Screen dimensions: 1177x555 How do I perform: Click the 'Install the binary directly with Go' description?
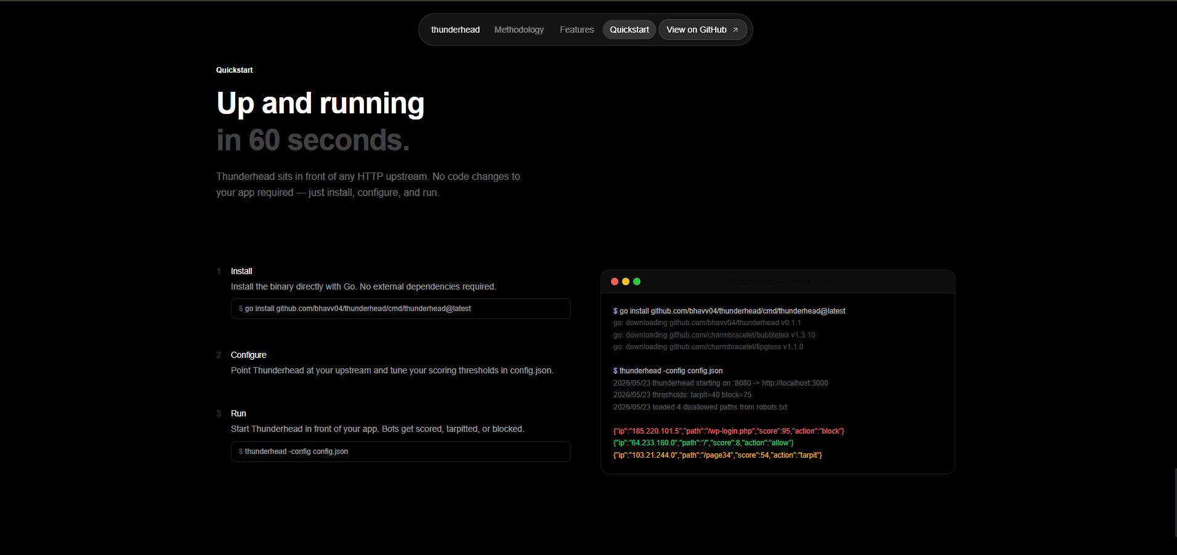[363, 286]
